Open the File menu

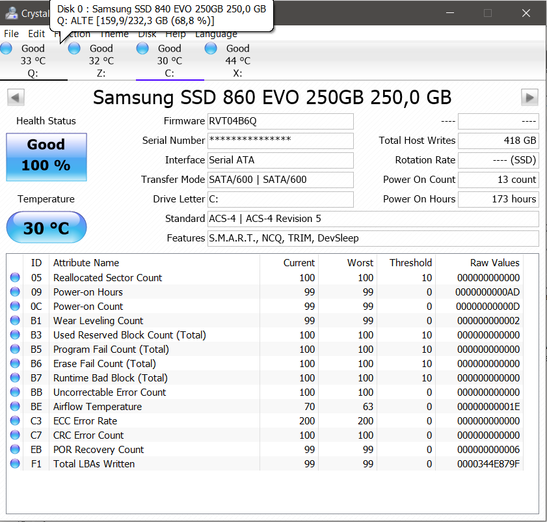pyautogui.click(x=11, y=34)
